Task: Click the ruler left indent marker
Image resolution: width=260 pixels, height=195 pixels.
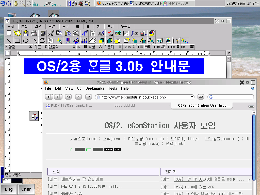Action: [18, 53]
